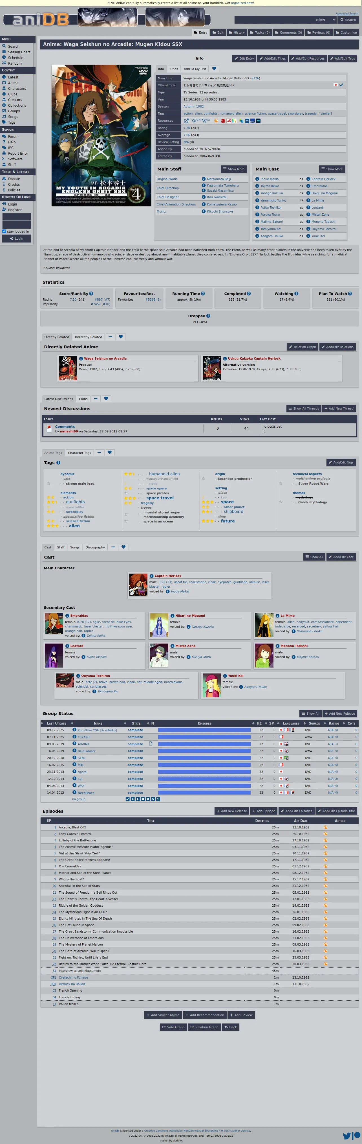
Task: Open the orange Crunchyroll icon in Resources row
Action: pyautogui.click(x=216, y=121)
